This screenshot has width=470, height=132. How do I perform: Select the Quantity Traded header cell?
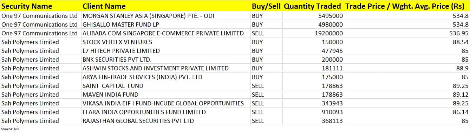313,6
